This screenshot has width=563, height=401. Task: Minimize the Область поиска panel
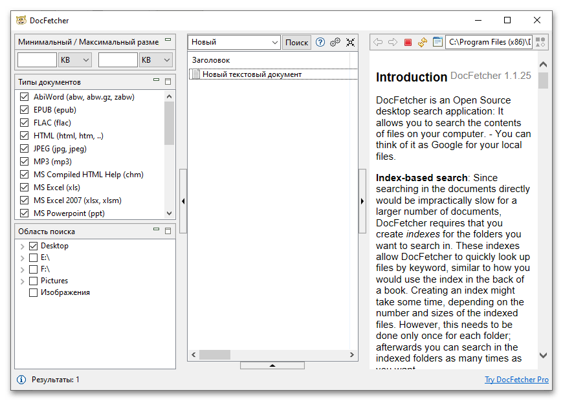pos(156,230)
